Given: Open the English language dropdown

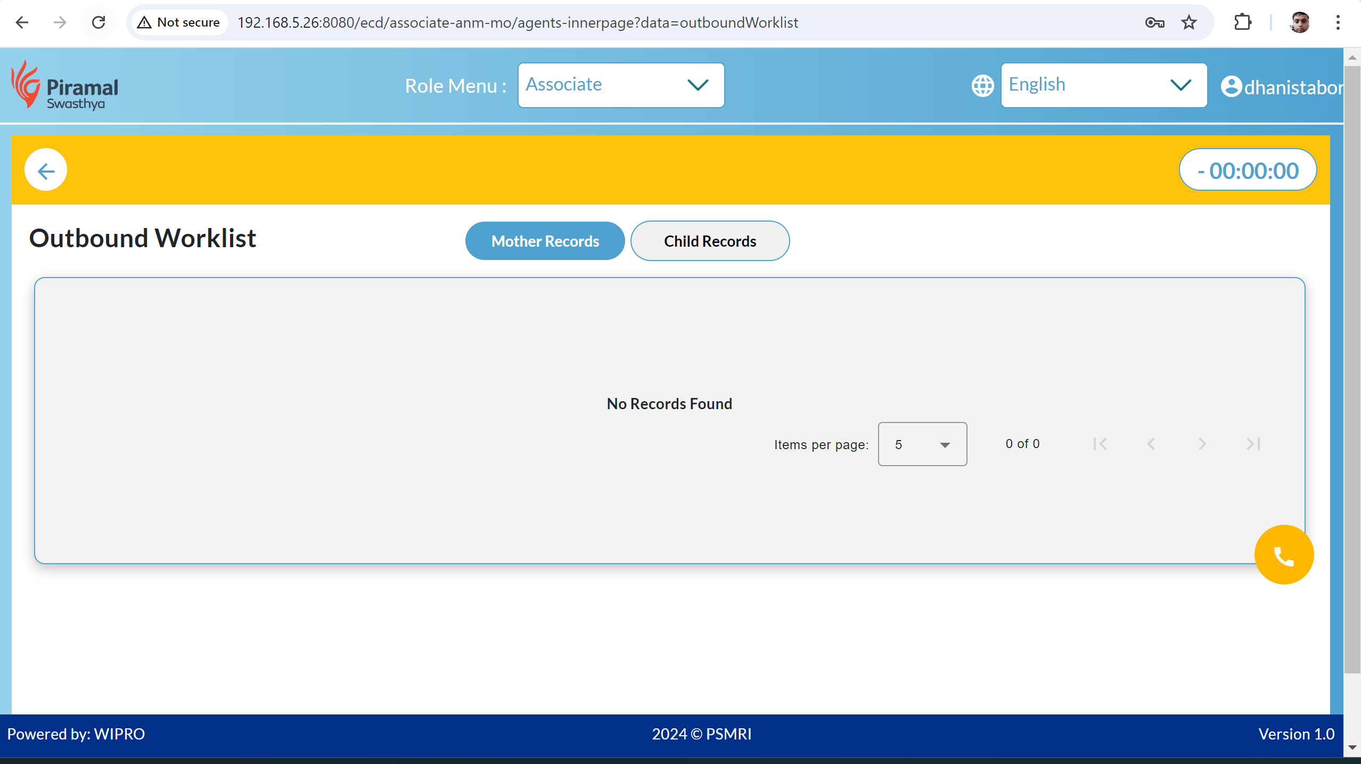Looking at the screenshot, I should coord(1103,85).
